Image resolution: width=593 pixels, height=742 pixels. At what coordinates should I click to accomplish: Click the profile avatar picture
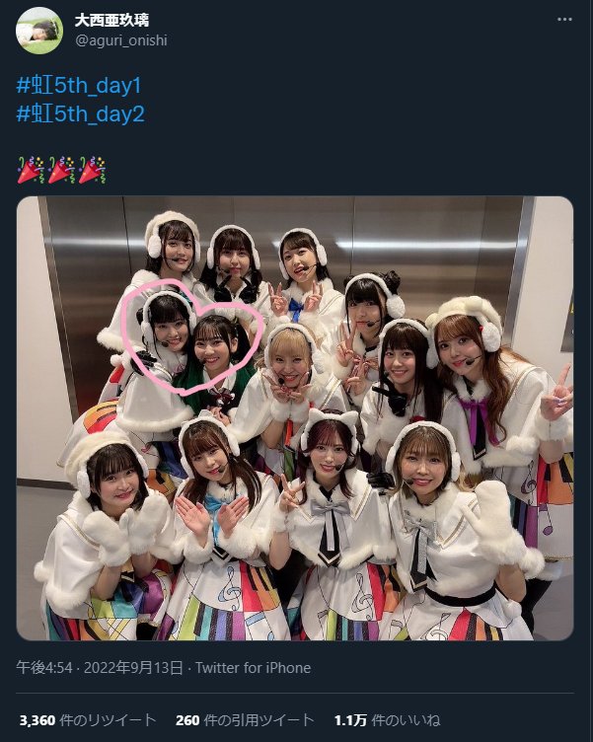click(39, 31)
